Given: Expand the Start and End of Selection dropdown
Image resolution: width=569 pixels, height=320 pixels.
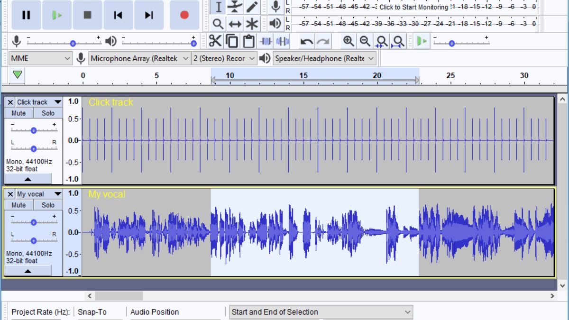Looking at the screenshot, I should 321,312.
